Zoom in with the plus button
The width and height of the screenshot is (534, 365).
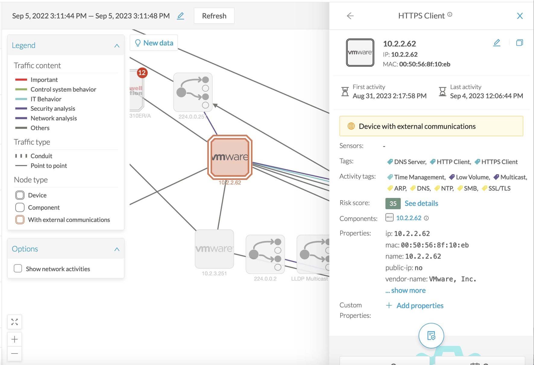[x=14, y=339]
